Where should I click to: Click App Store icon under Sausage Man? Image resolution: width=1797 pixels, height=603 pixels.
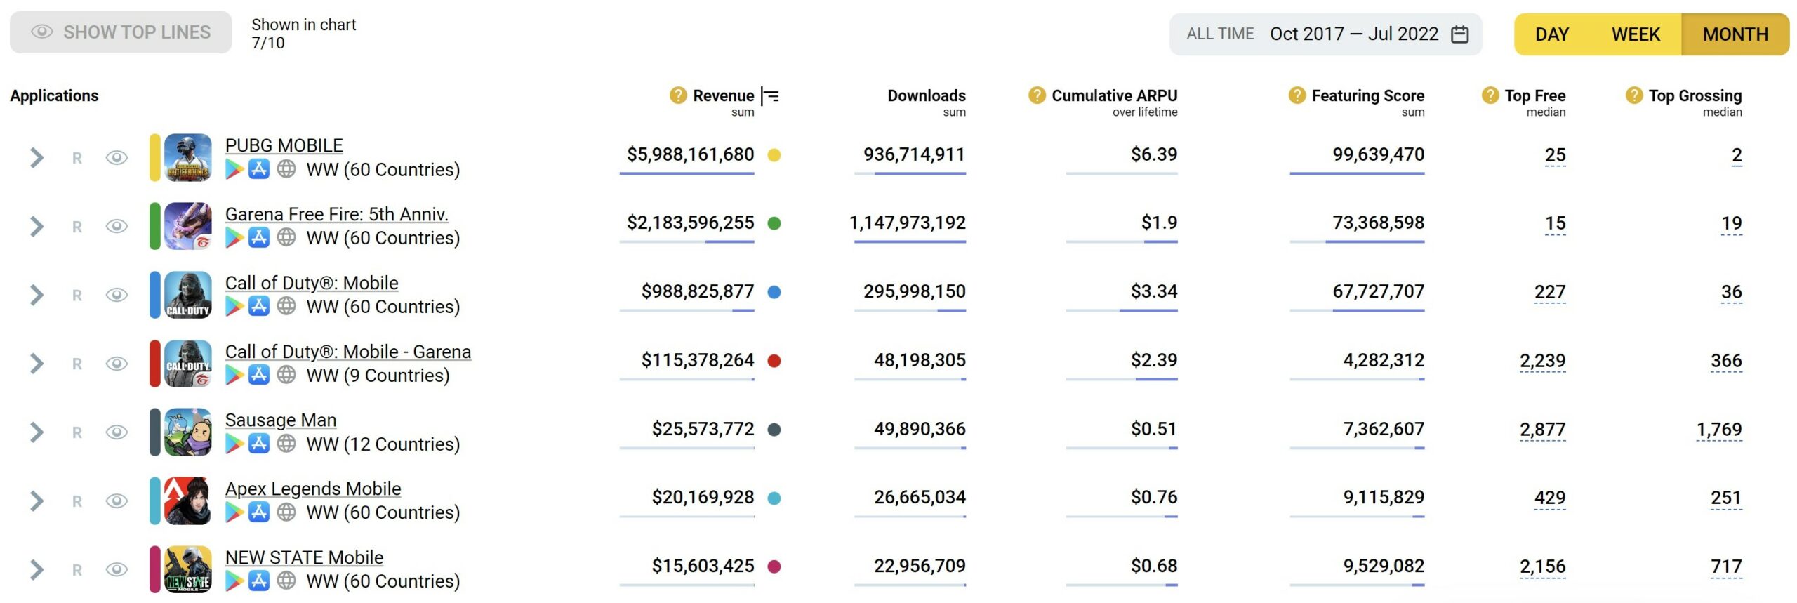pyautogui.click(x=259, y=444)
